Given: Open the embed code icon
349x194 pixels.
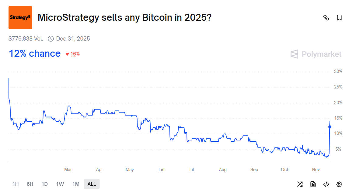Looking at the screenshot, I should pos(326,184).
